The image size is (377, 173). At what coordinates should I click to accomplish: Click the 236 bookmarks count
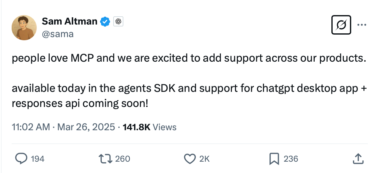[x=291, y=159]
